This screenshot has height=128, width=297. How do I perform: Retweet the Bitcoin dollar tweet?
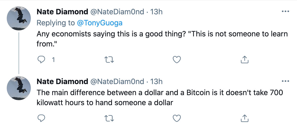tap(109, 118)
